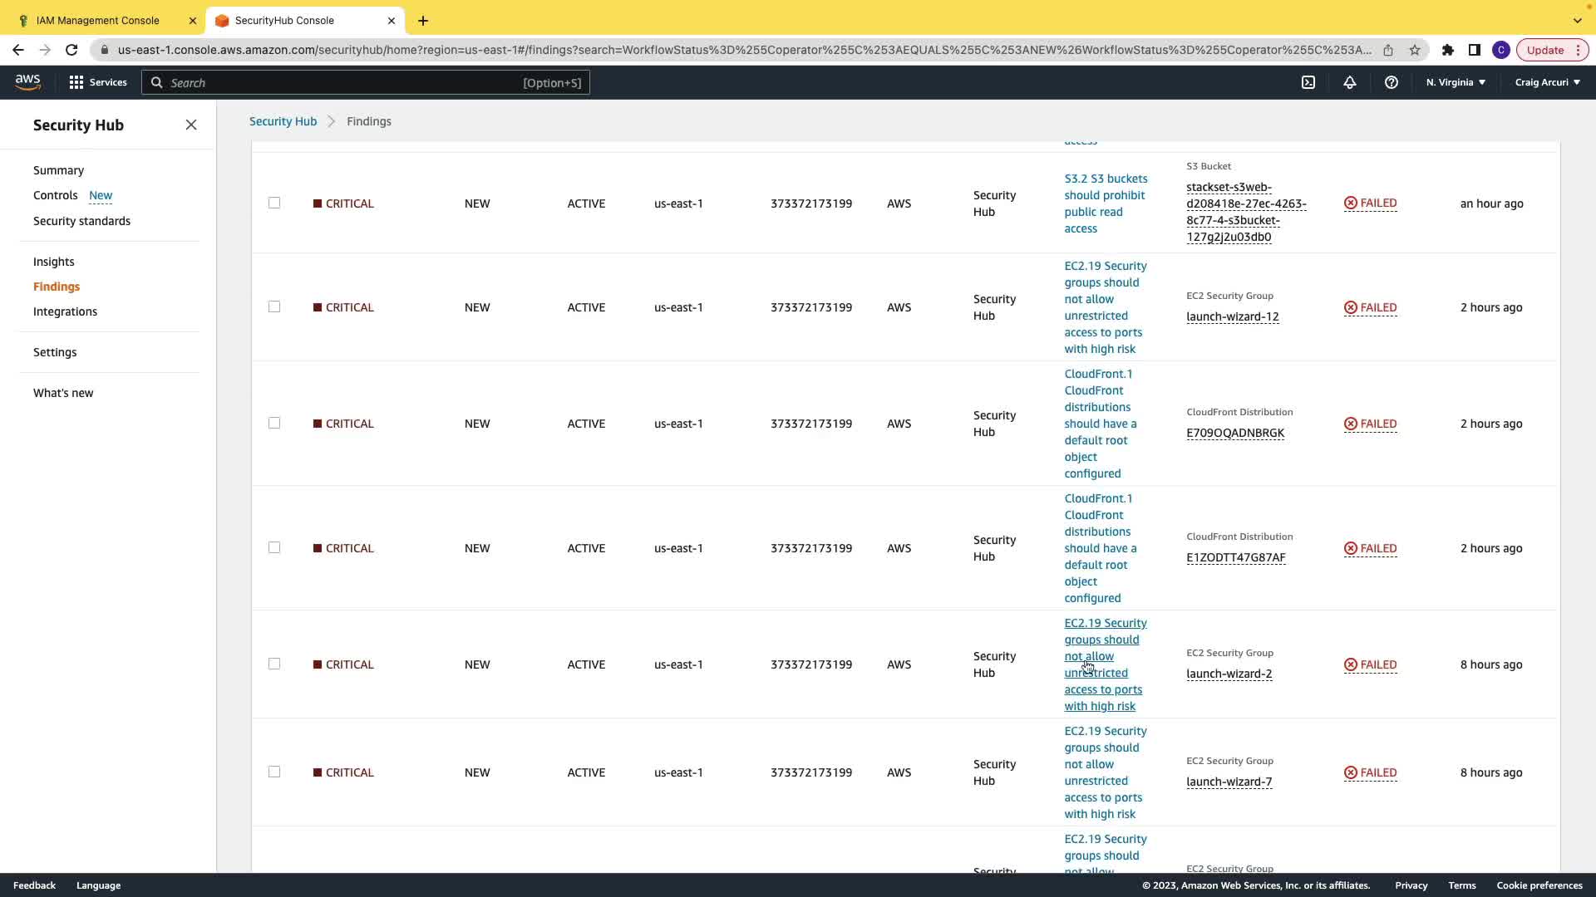Open the notifications bell icon
Image resolution: width=1596 pixels, height=897 pixels.
click(1350, 82)
